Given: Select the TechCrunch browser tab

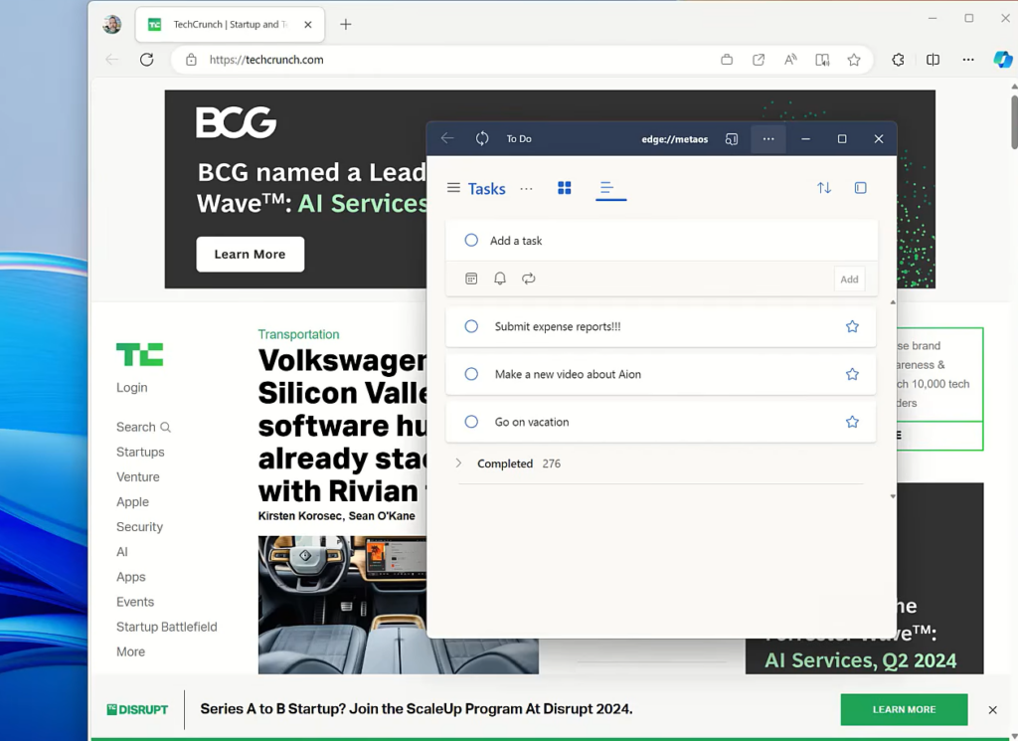Looking at the screenshot, I should (230, 25).
